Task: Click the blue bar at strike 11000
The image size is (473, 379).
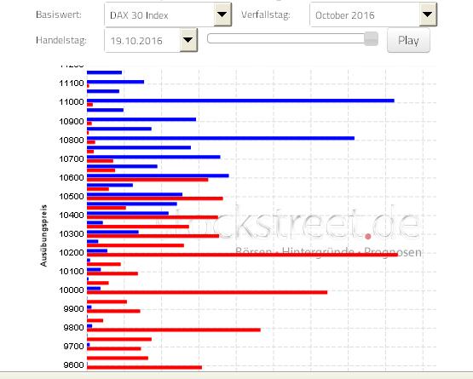Action: [x=240, y=100]
